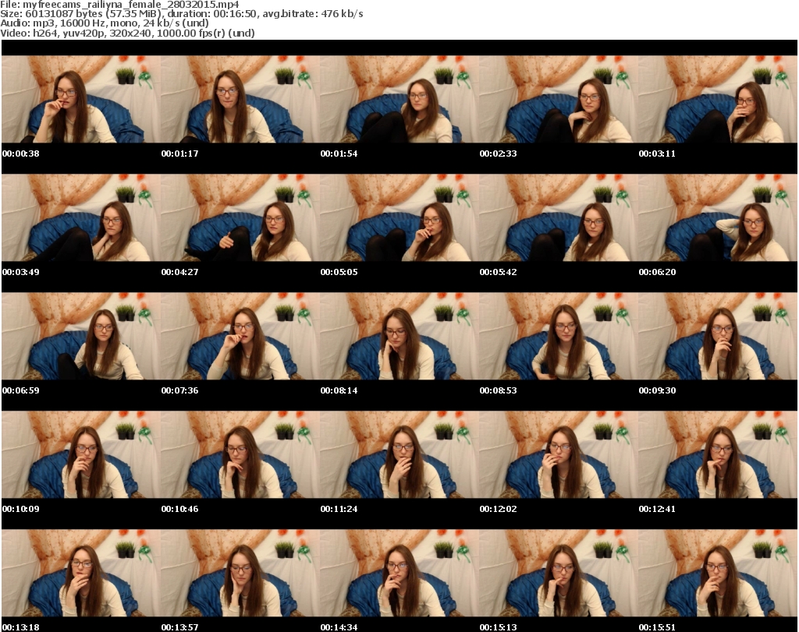Click the Audio: mp3 info line
The image size is (799, 632).
105,23
